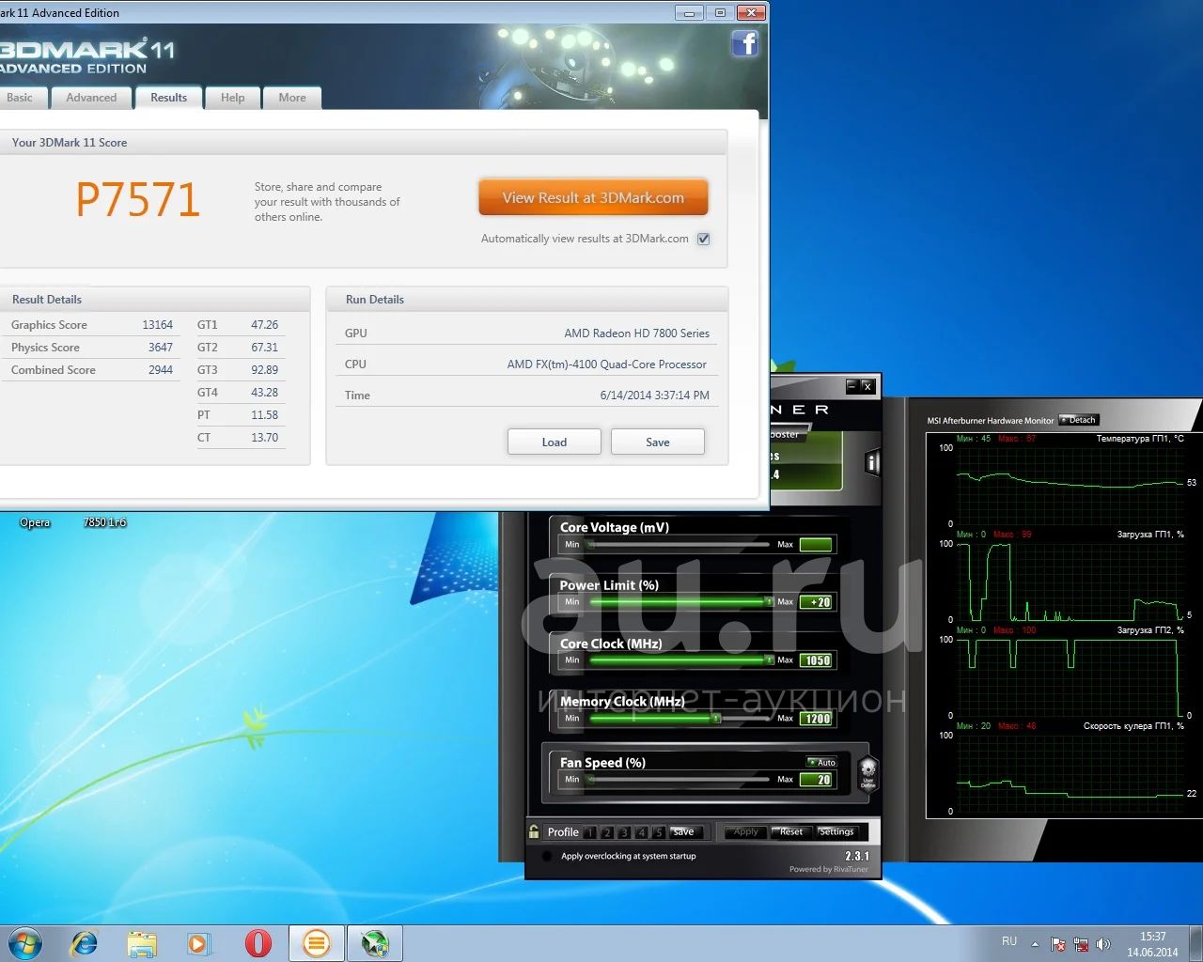Detach the Afterburner Hardware Monitor
Screen dimensions: 1203x962
point(1079,420)
